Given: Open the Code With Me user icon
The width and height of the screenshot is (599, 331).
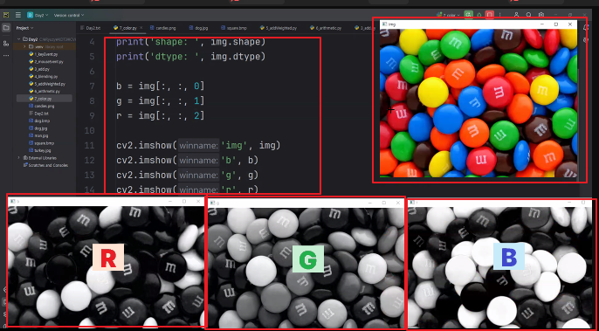Looking at the screenshot, I should (517, 15).
